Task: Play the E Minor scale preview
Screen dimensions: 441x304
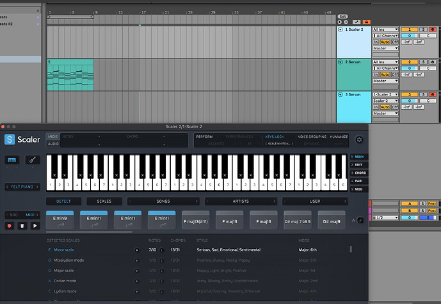Action: [137, 250]
